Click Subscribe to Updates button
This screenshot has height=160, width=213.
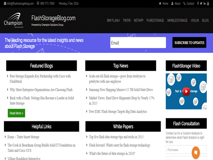pos(189,43)
